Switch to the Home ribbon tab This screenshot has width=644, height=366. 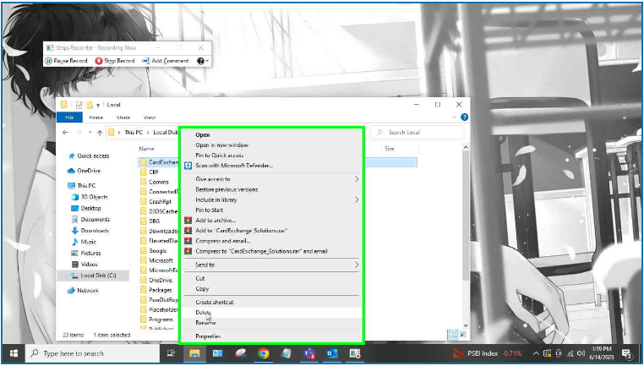click(96, 117)
